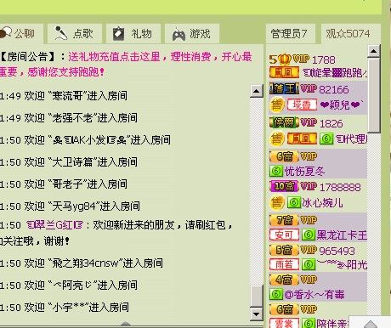Click the welcome message for 飛之翔34cnsw
The height and width of the screenshot is (328, 391).
(82, 263)
